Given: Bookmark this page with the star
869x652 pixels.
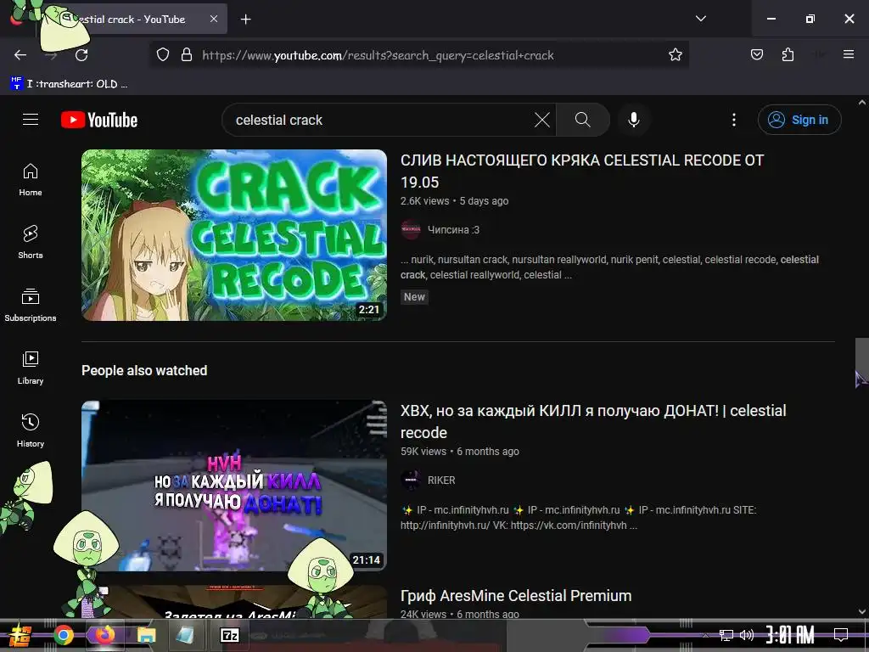Looking at the screenshot, I should (675, 55).
